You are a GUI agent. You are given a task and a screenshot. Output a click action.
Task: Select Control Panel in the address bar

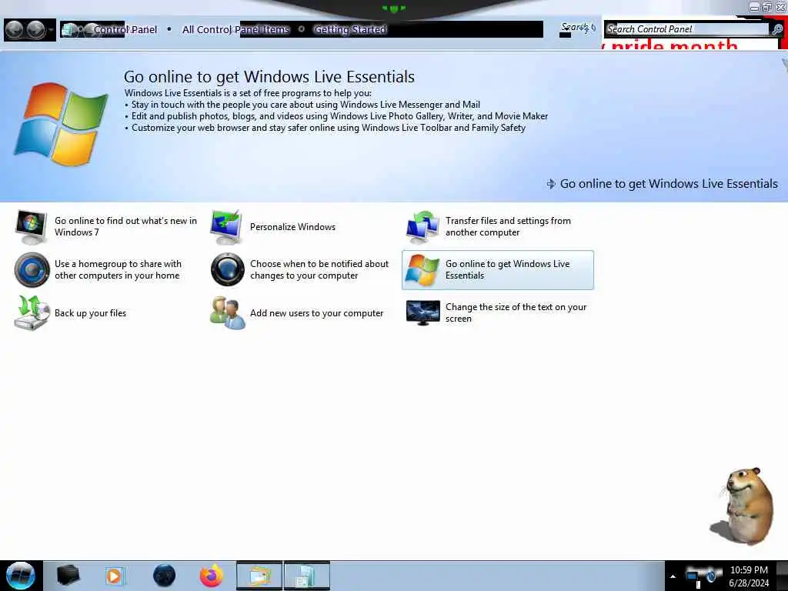click(125, 30)
